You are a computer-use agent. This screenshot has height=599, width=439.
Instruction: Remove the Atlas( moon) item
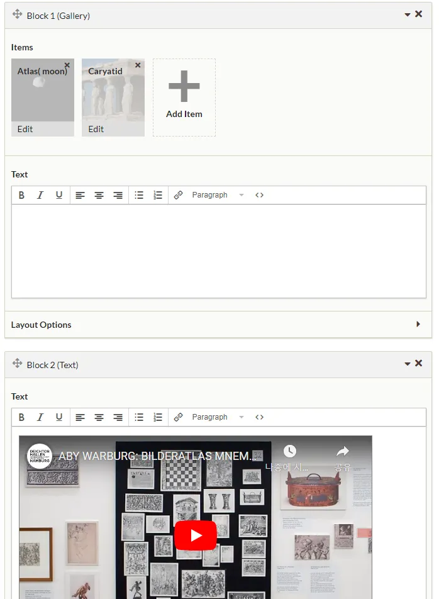click(67, 65)
